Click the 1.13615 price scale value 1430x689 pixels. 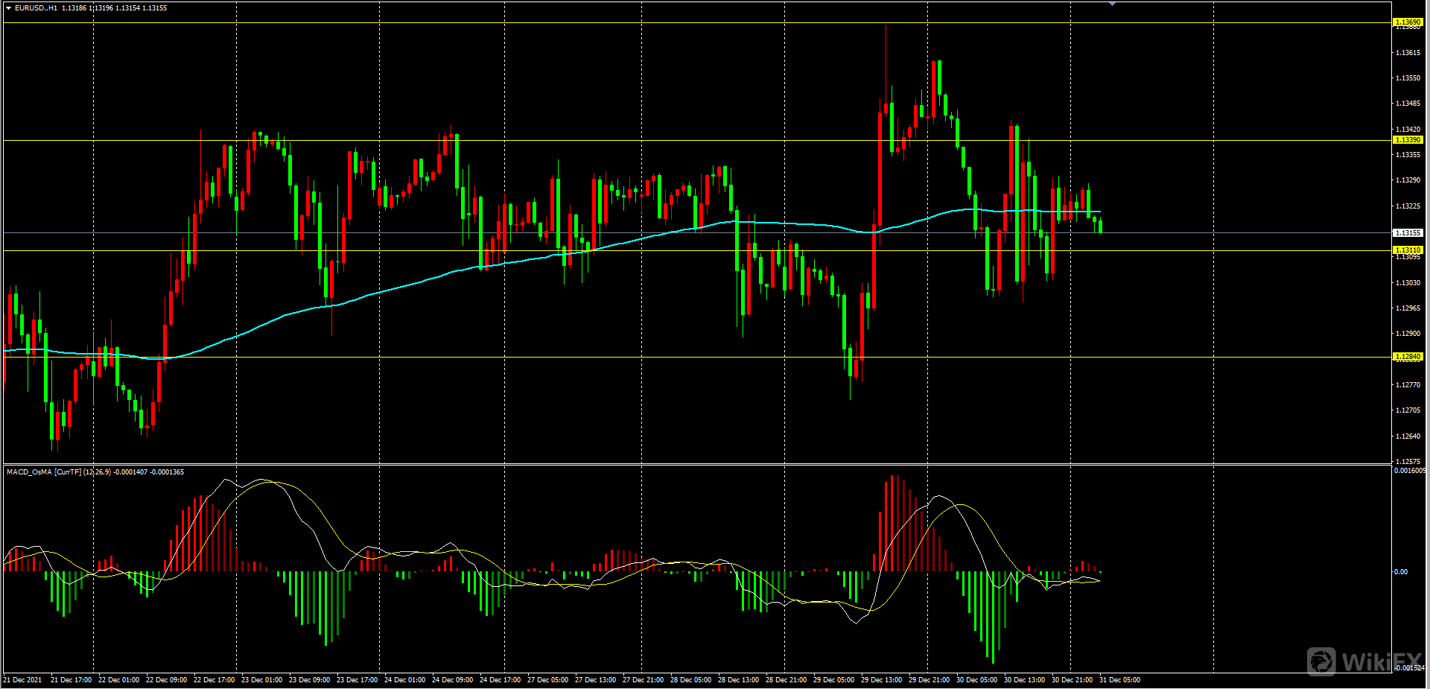[1408, 53]
